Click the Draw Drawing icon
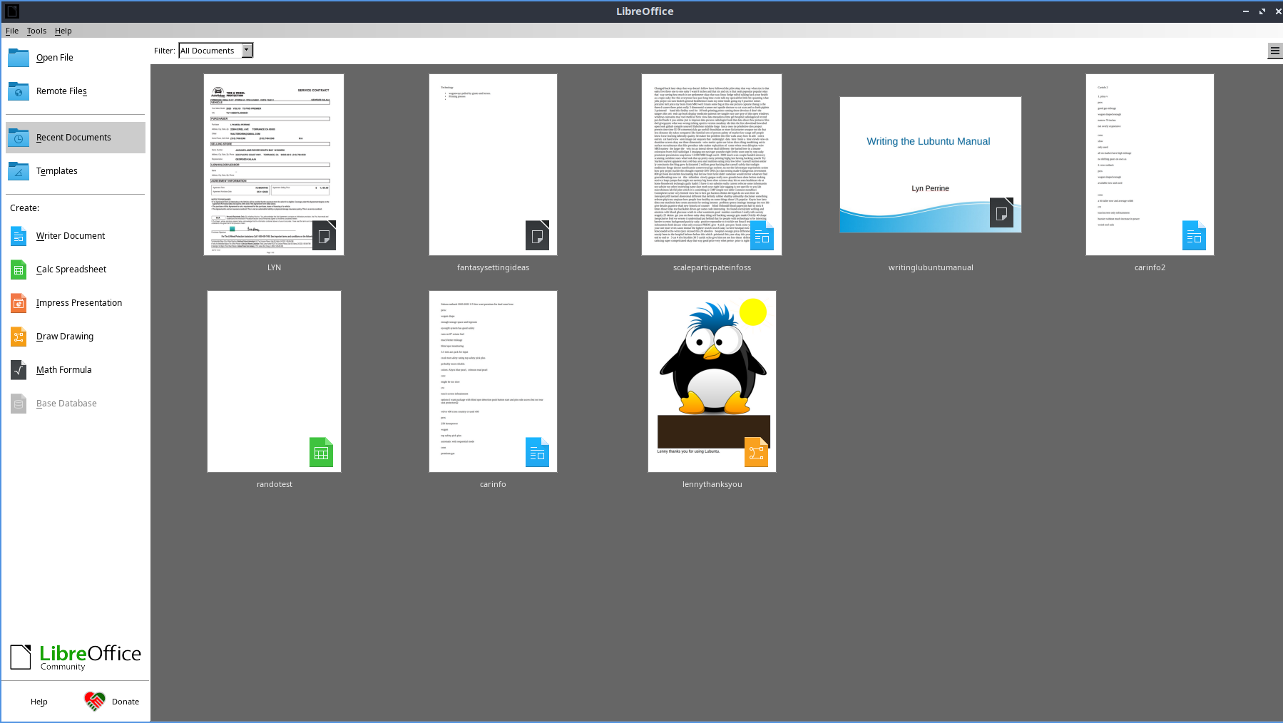 click(19, 337)
